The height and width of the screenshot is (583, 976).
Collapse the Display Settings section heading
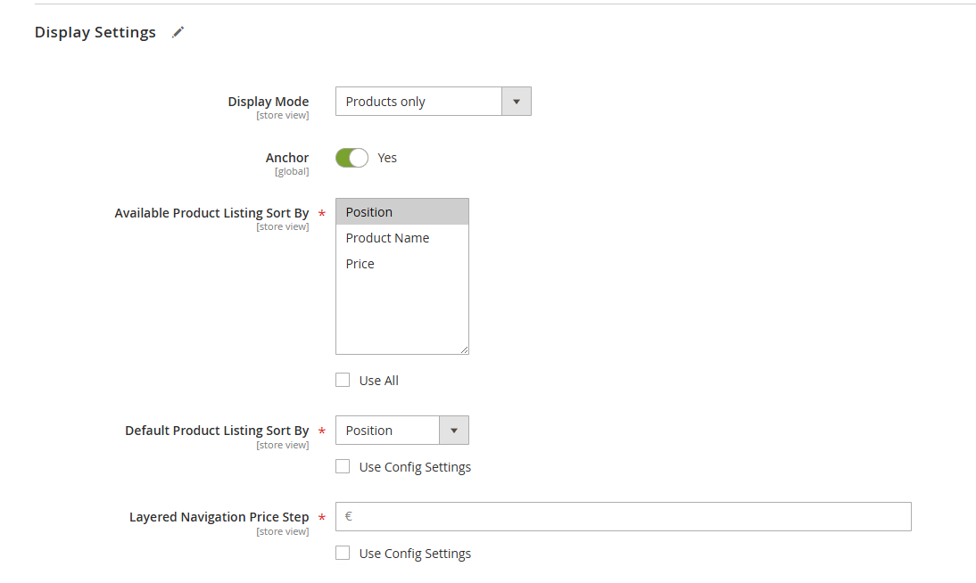coord(95,33)
